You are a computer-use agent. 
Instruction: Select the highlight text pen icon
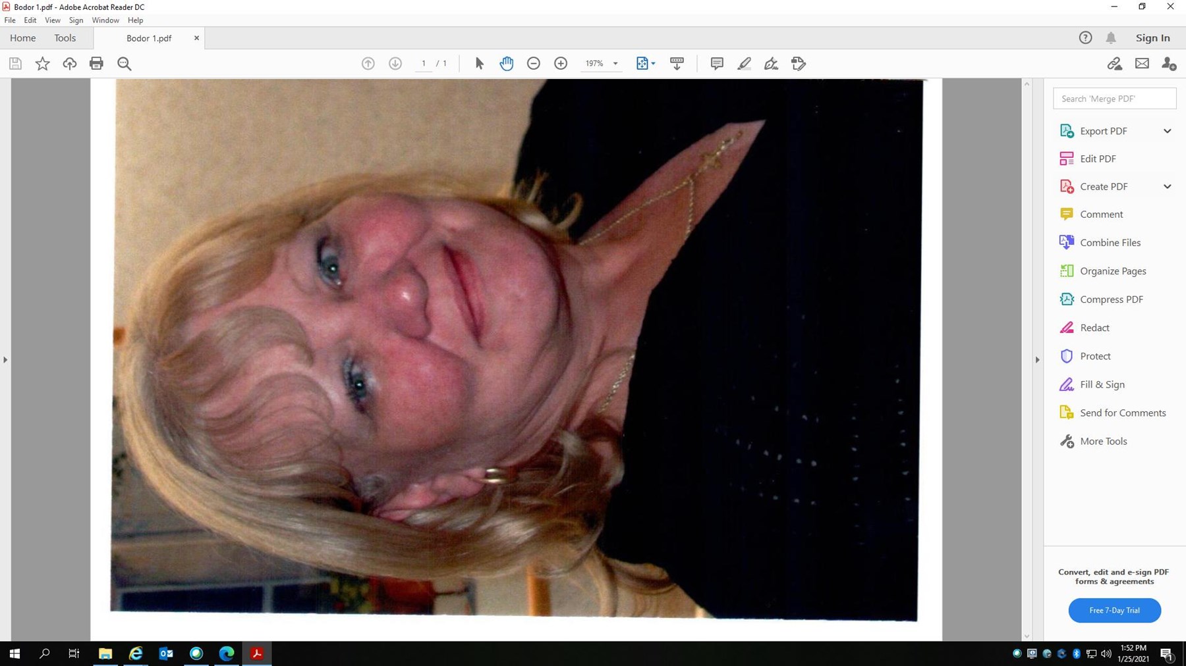coord(744,64)
